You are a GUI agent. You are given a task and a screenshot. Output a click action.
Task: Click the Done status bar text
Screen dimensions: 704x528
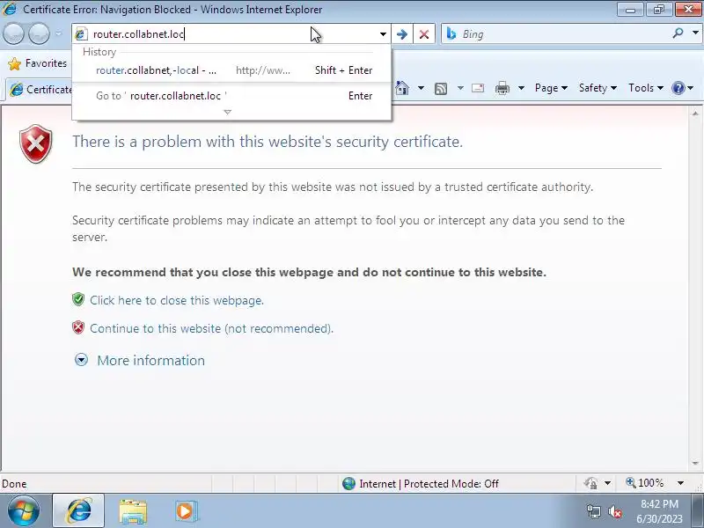(14, 483)
